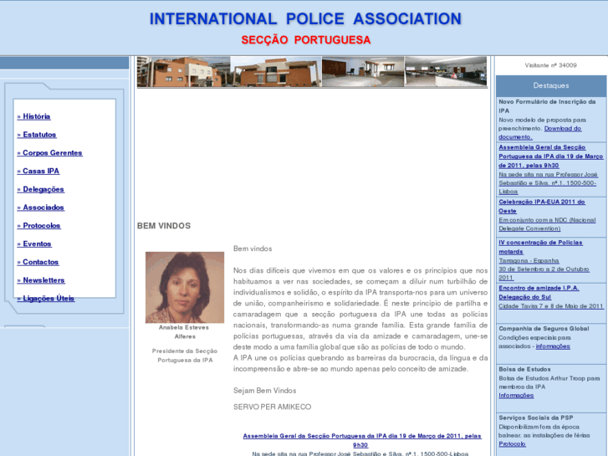The width and height of the screenshot is (608, 456).
Task: Click Em conjunto com a NDC link
Action: tap(547, 224)
